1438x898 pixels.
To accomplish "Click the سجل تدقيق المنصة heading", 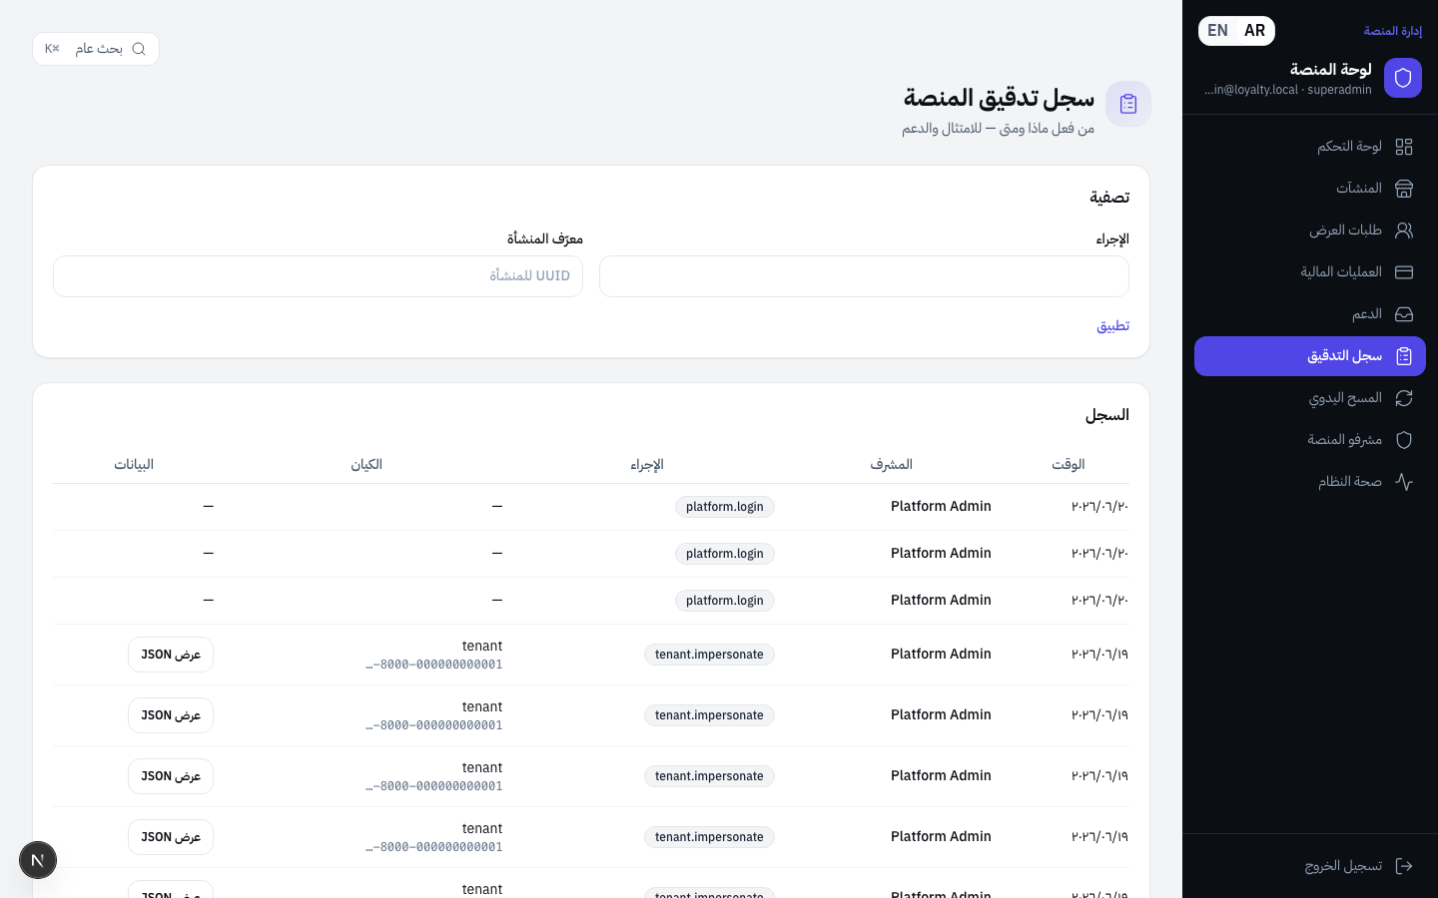I will point(999,98).
